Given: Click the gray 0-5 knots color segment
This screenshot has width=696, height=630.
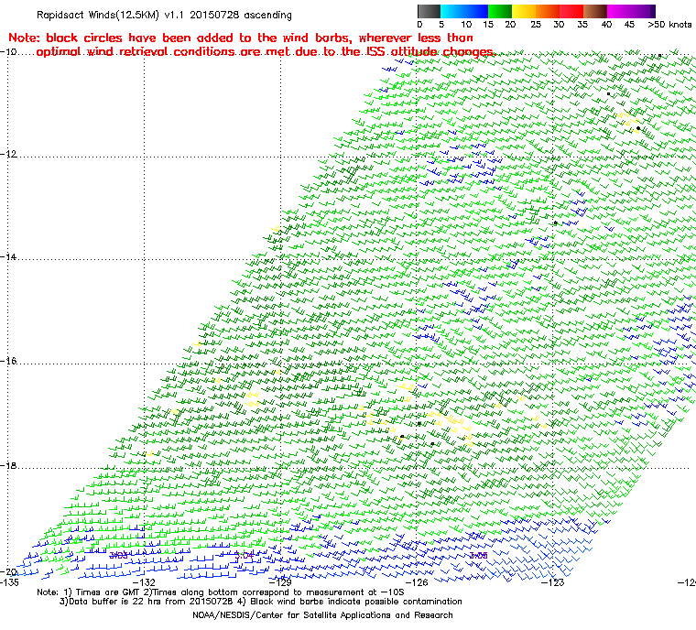Looking at the screenshot, I should pos(429,11).
